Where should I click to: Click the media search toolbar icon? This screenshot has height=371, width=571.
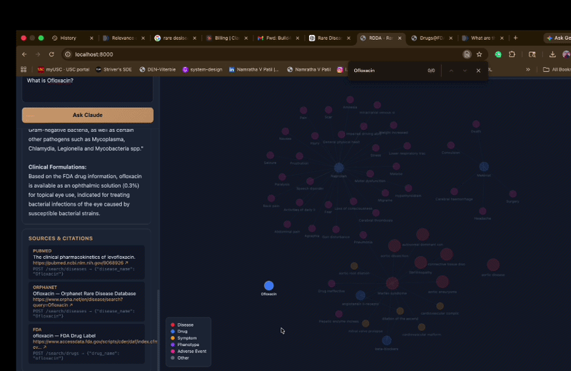point(532,54)
